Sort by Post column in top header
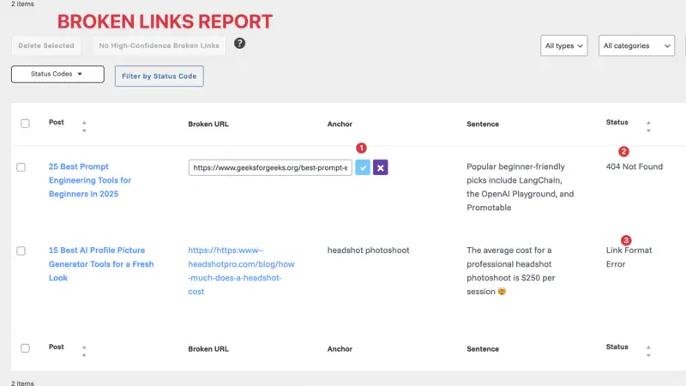This screenshot has width=686, height=386. click(x=84, y=126)
